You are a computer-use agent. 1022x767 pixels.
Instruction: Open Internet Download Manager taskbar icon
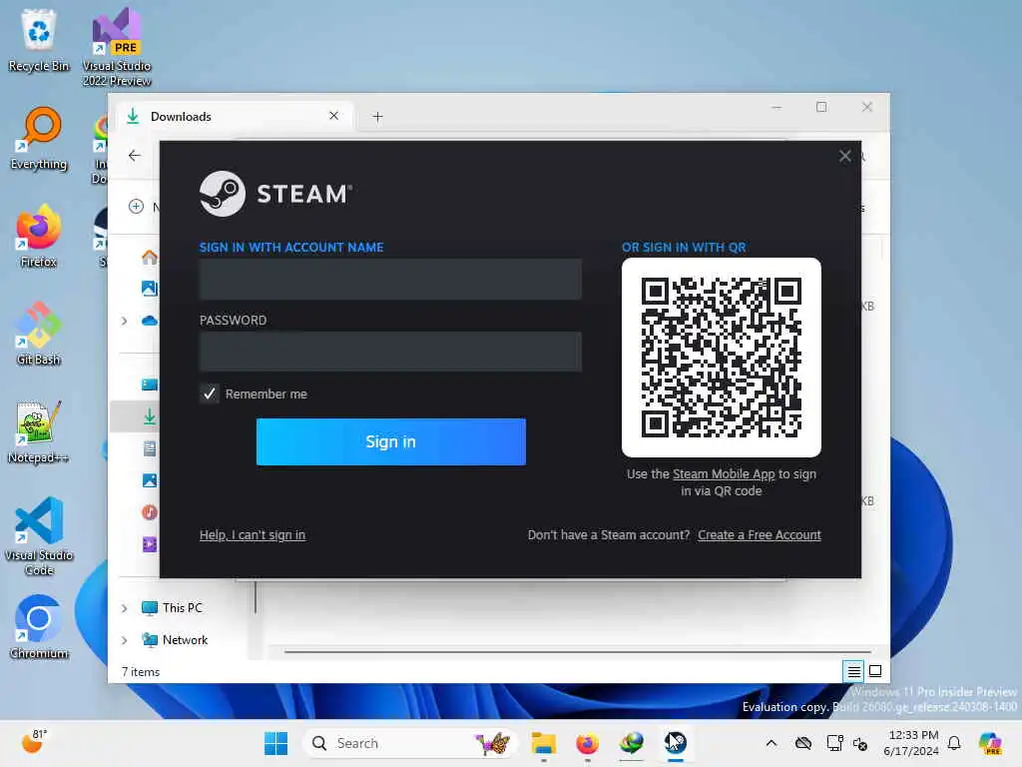point(631,743)
